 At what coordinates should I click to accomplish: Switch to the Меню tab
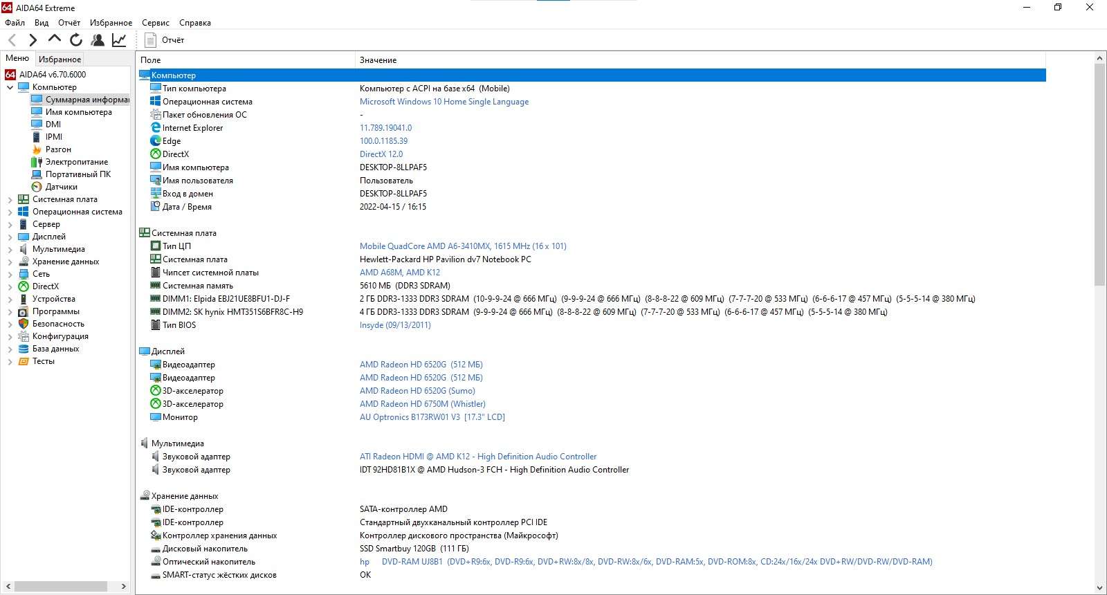pyautogui.click(x=17, y=58)
